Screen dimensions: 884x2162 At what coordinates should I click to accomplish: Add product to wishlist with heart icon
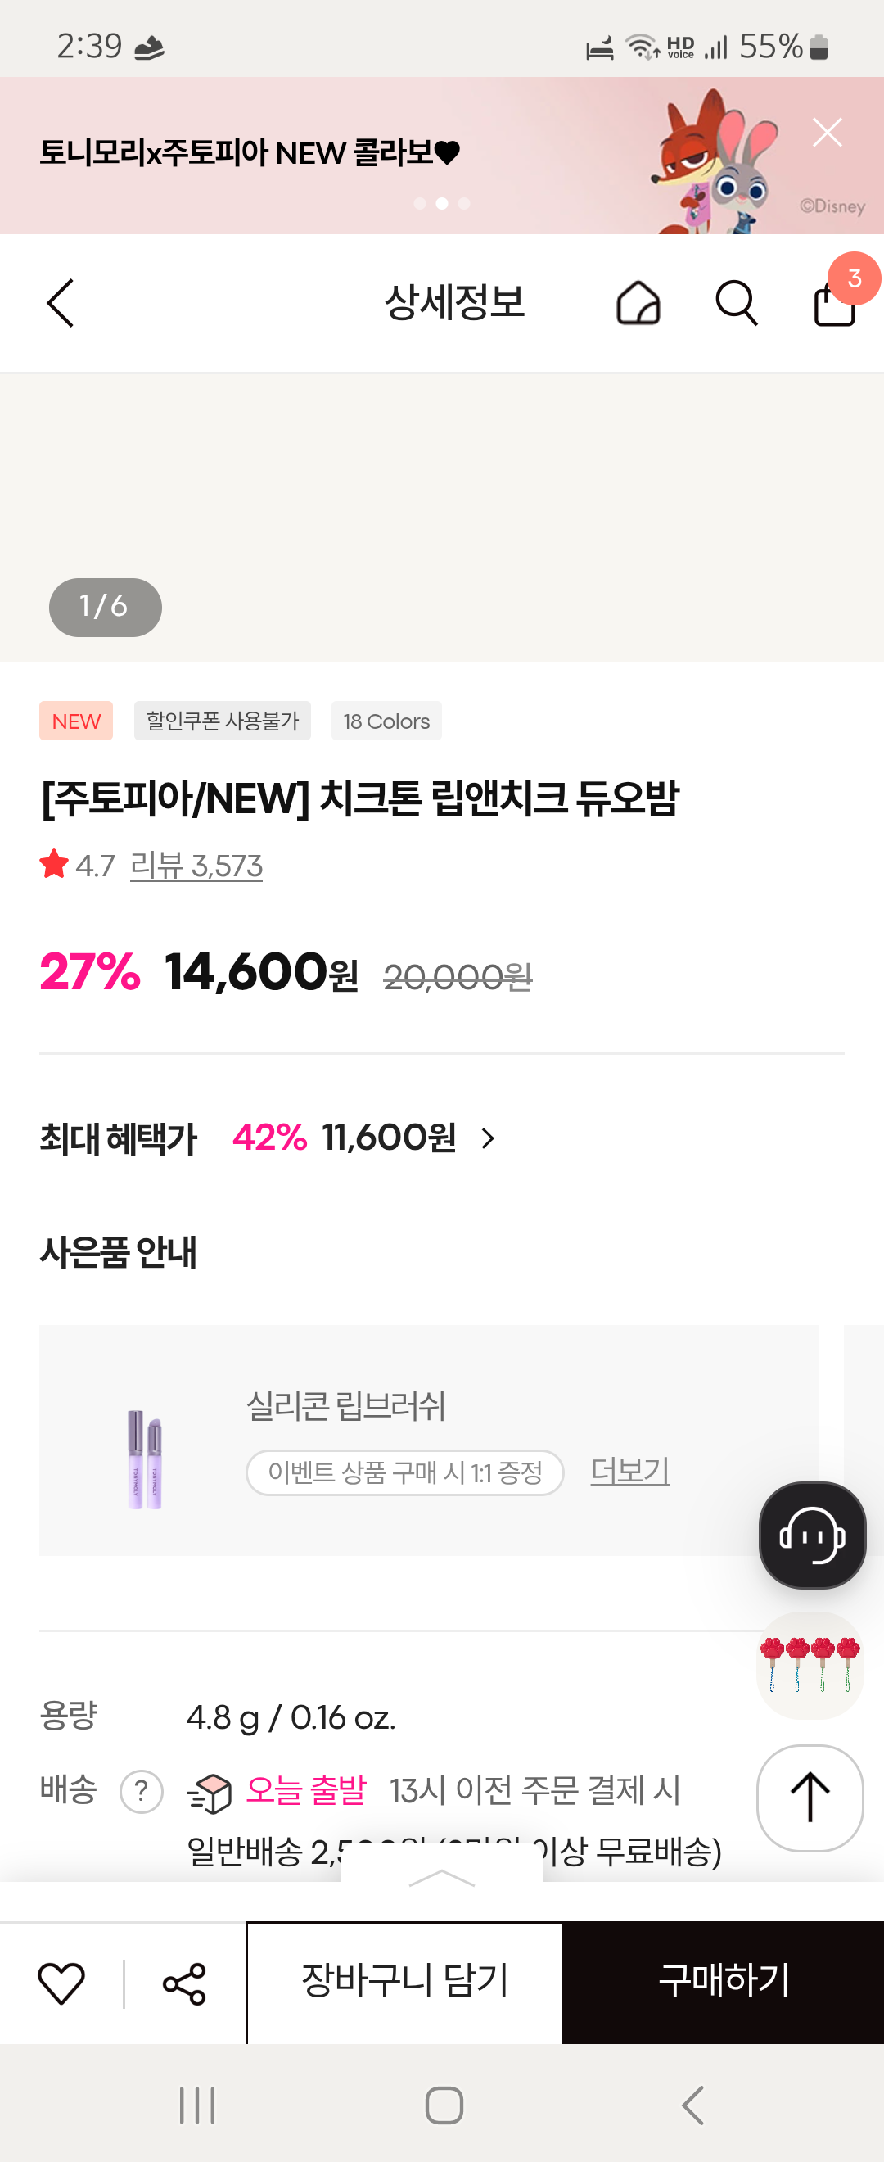coord(61,1984)
